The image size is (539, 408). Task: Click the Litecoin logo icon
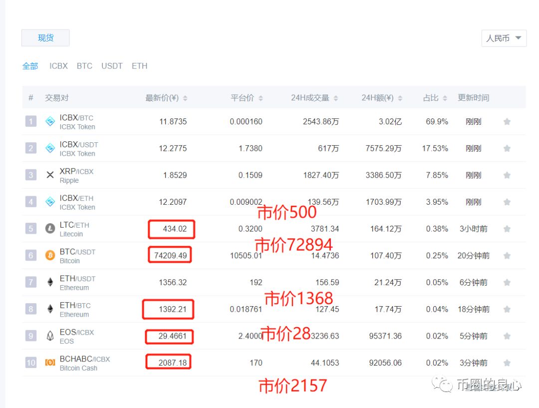pos(50,228)
